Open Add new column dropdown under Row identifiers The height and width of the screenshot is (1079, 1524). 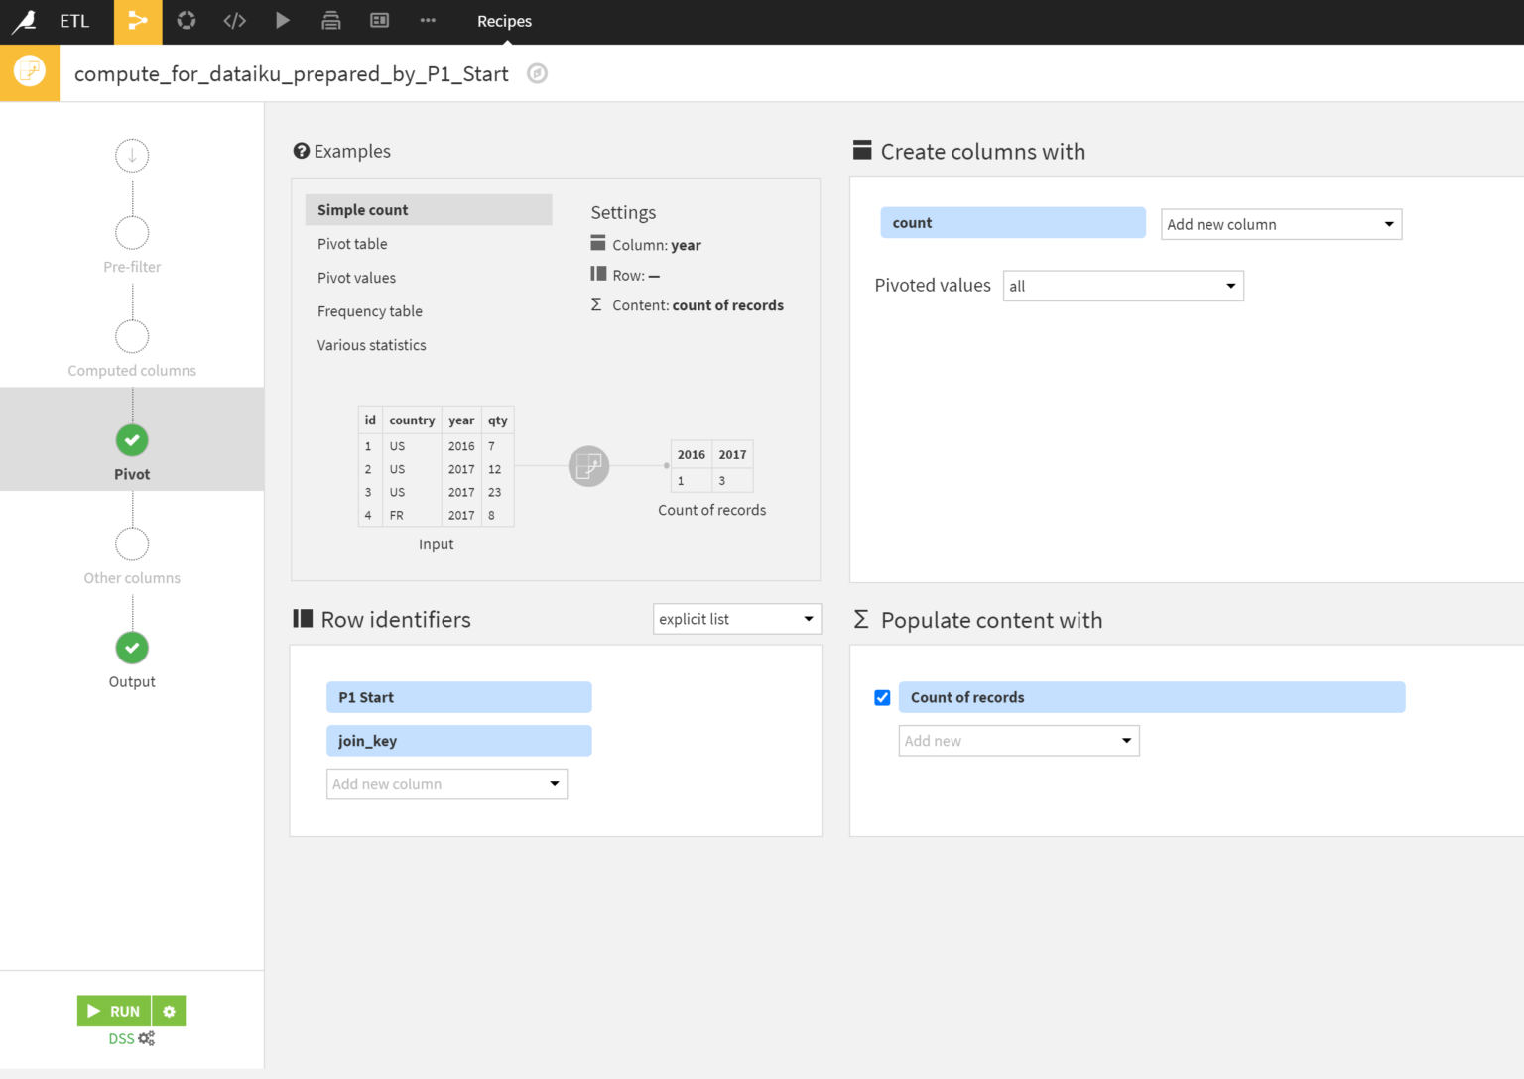(446, 784)
